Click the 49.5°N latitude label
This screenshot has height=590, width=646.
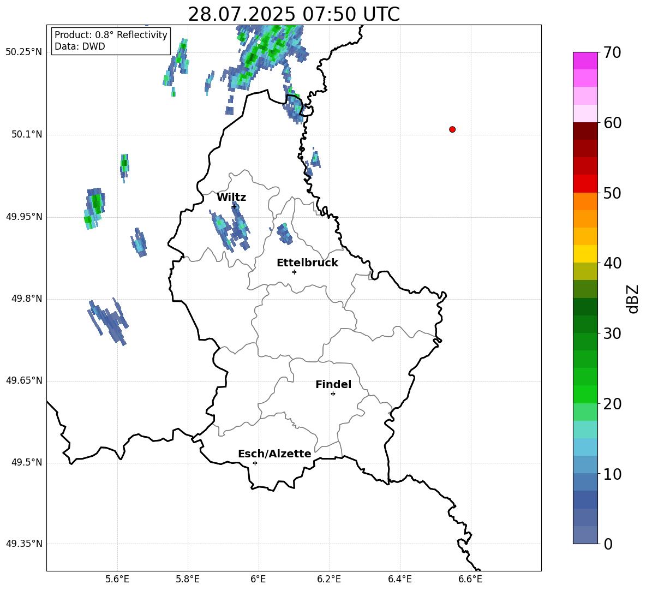(27, 462)
